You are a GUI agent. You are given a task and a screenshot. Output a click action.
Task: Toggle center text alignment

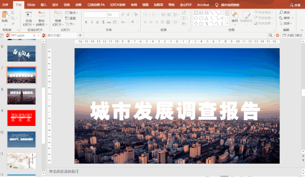[151, 22]
